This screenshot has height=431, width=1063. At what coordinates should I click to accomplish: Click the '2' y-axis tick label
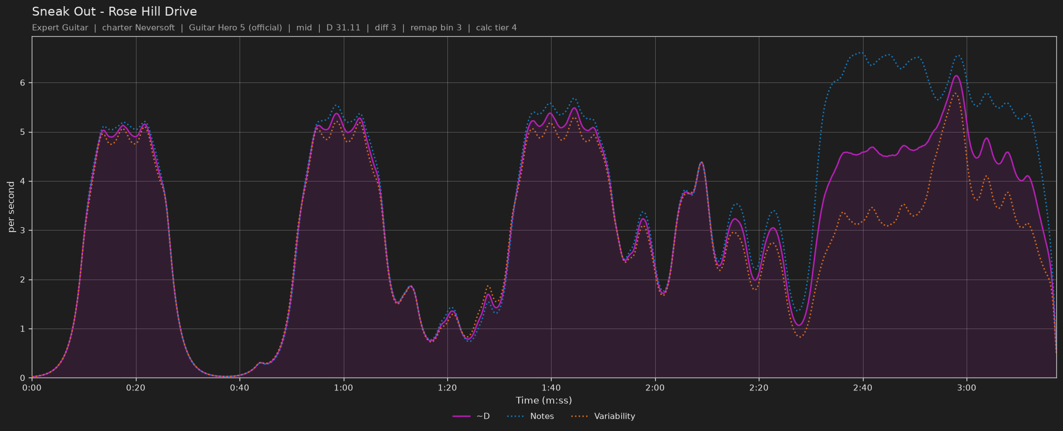(23, 280)
